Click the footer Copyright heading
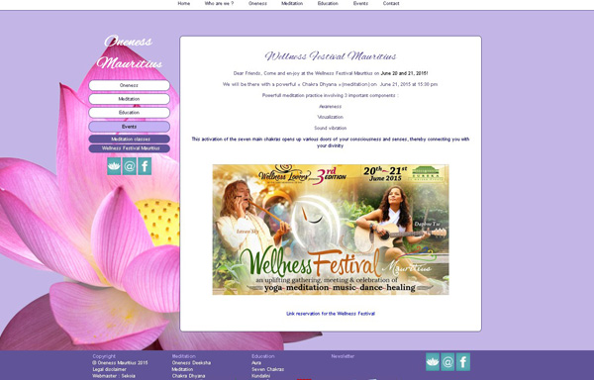Viewport: 594px width, 380px height. pos(104,356)
